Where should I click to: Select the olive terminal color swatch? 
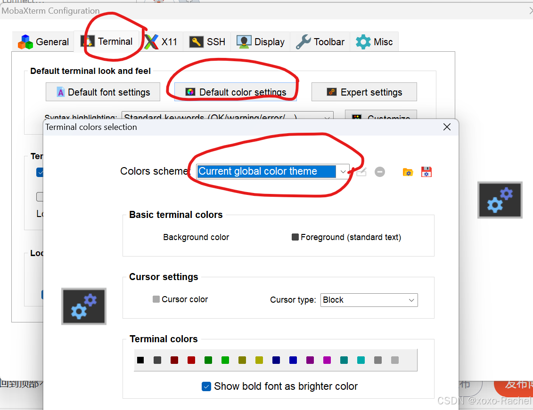click(242, 360)
